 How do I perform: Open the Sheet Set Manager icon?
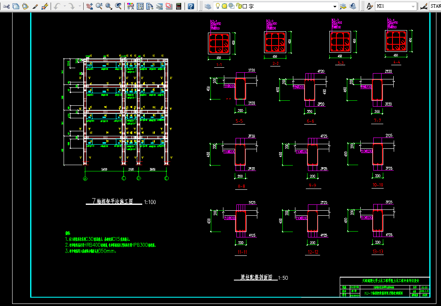(159, 6)
